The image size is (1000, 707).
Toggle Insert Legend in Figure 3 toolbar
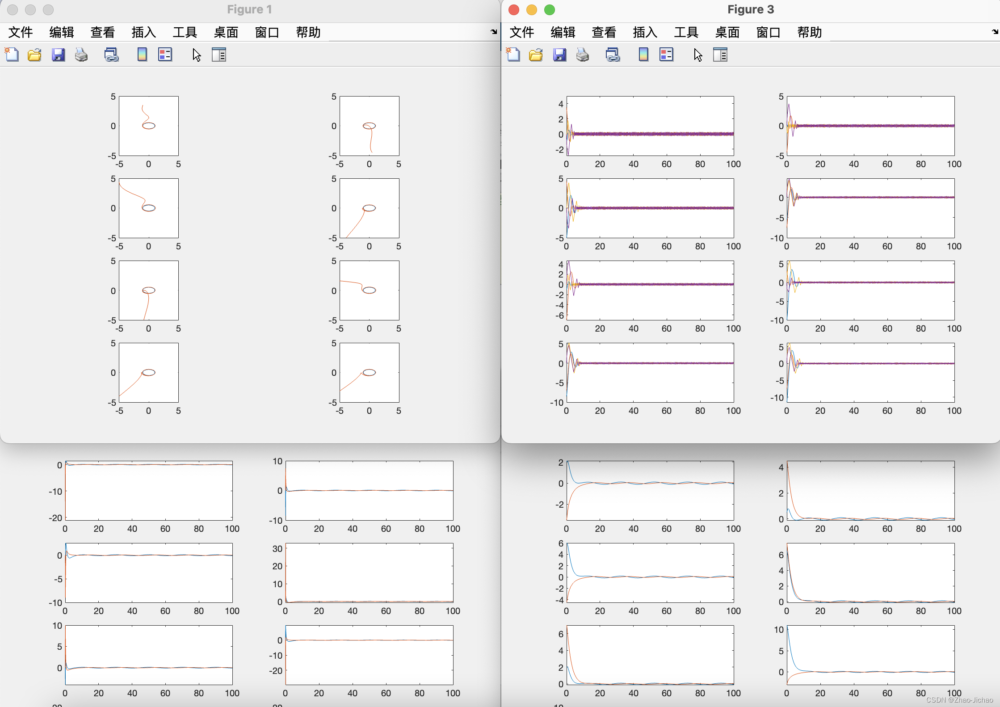(x=666, y=55)
